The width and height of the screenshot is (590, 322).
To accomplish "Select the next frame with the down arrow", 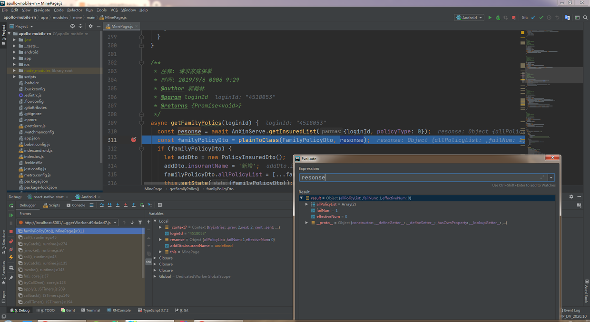I will pyautogui.click(x=132, y=222).
